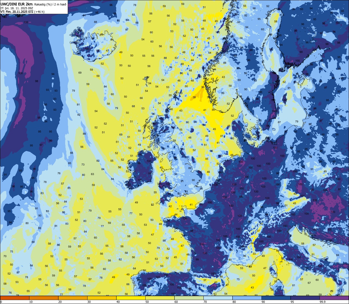Click the "20" legend tick label
Screen dimensions: 349x304
[x=60, y=302]
